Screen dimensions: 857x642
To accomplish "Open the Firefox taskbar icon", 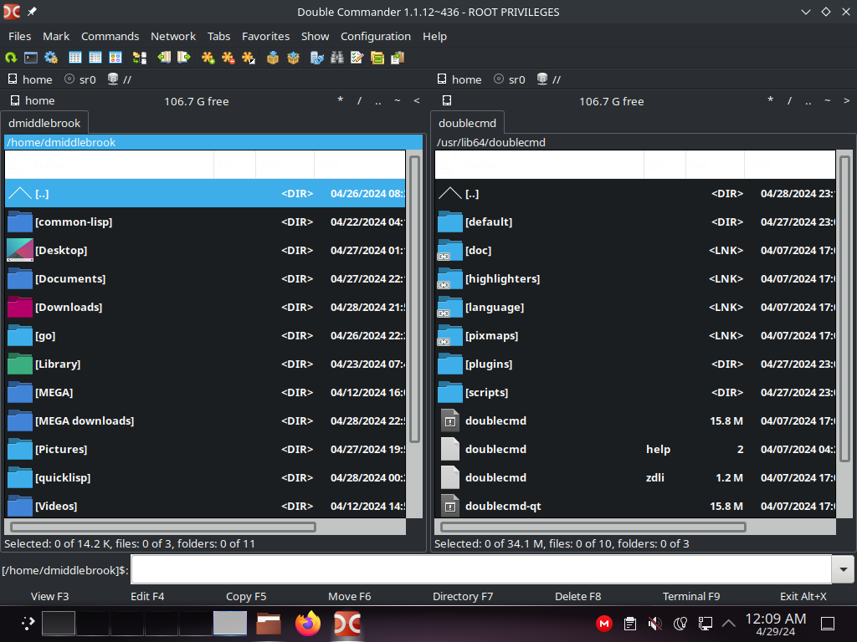I will point(308,624).
